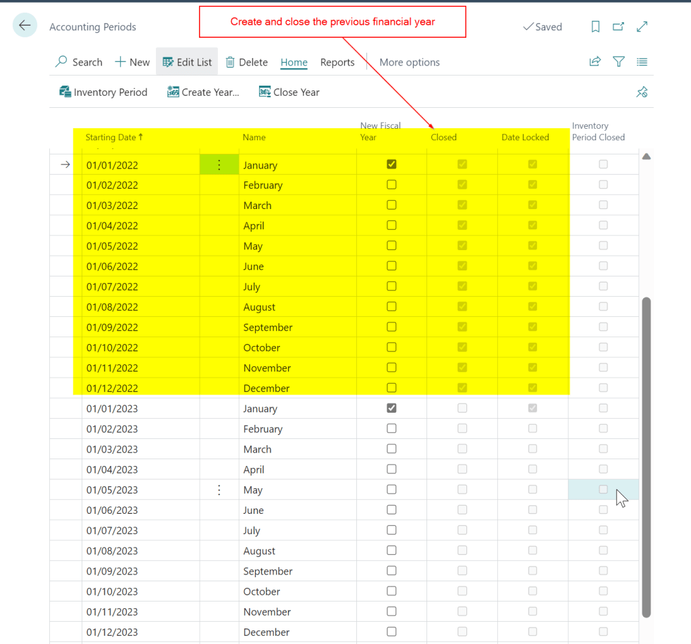The image size is (691, 644).
Task: Switch to the Home tab
Action: pos(294,62)
